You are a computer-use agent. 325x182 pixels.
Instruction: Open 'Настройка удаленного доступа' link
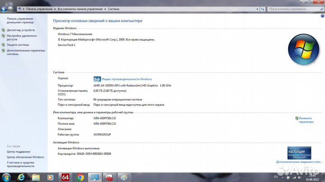pos(22,37)
